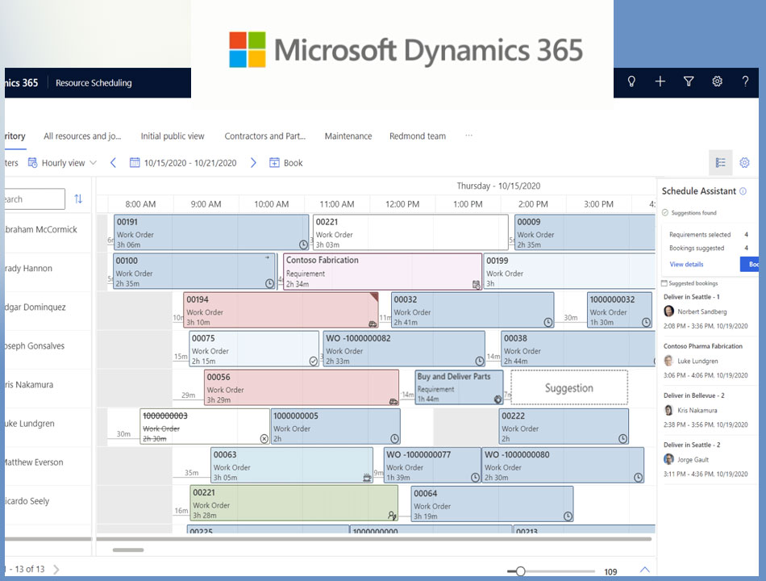
Task: Open the top bar settings gear
Action: [x=717, y=82]
